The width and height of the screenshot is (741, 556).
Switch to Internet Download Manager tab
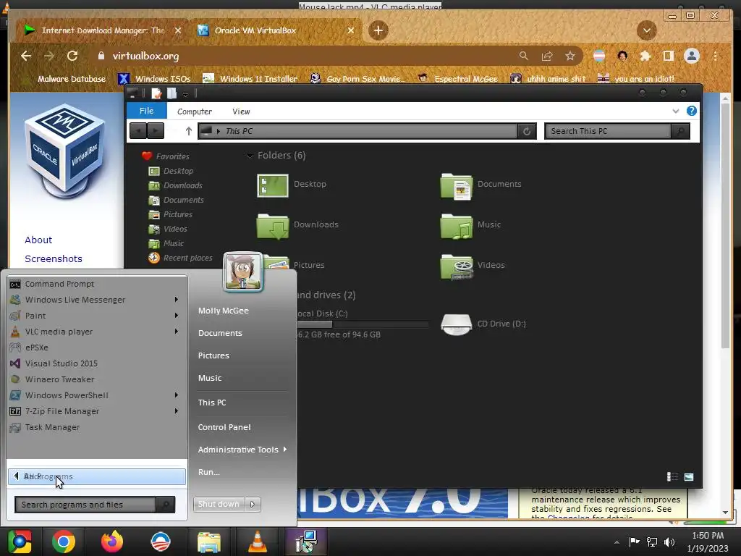[102, 30]
